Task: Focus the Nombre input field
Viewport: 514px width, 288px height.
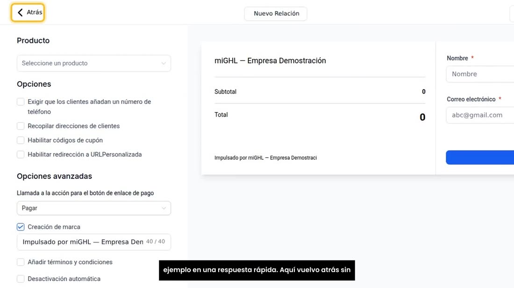Action: point(480,74)
